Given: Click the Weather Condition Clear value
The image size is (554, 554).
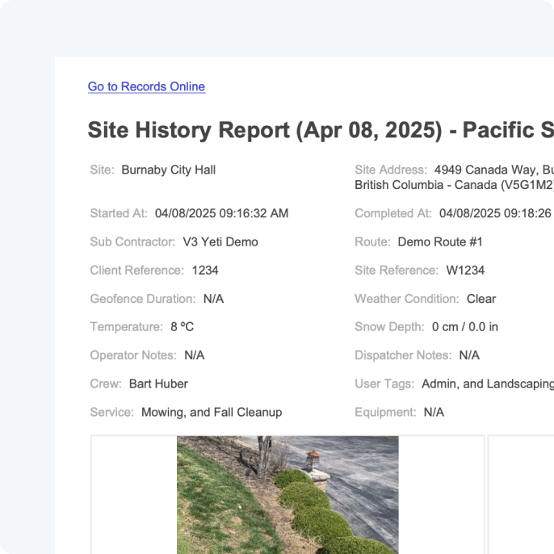Looking at the screenshot, I should coord(481,299).
